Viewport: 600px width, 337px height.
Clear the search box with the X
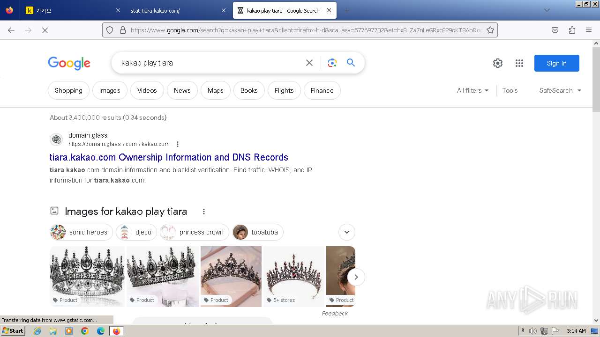(309, 63)
